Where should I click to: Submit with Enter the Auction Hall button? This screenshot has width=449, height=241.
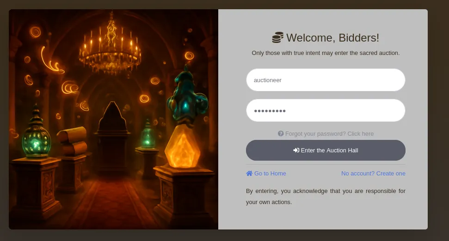coord(326,151)
